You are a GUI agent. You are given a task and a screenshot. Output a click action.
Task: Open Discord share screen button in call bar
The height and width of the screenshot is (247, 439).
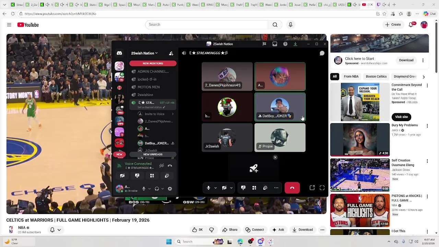[243, 188]
